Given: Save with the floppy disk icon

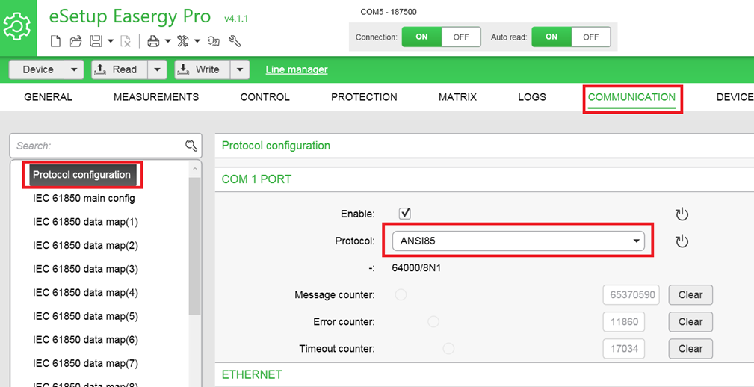Looking at the screenshot, I should [96, 41].
